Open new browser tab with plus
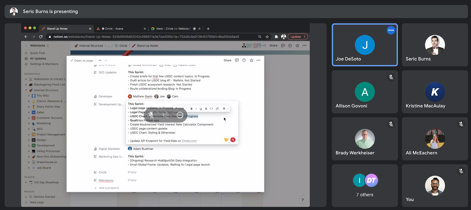 [x=208, y=29]
